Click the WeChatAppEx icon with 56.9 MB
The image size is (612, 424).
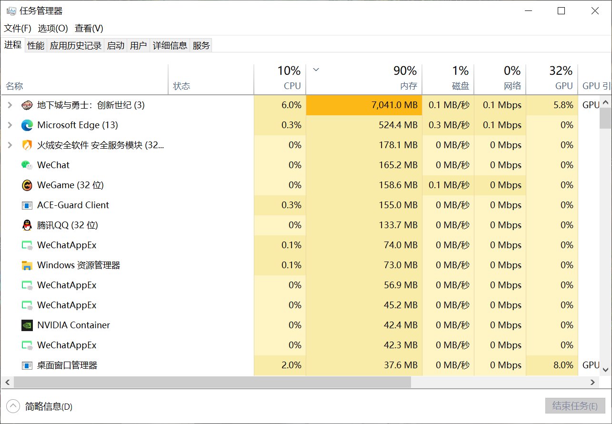pos(27,285)
